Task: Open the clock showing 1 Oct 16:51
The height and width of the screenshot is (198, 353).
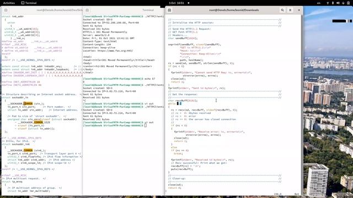Action: point(176,3)
